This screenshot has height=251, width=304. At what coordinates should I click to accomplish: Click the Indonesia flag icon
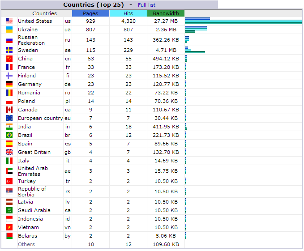tap(9, 219)
